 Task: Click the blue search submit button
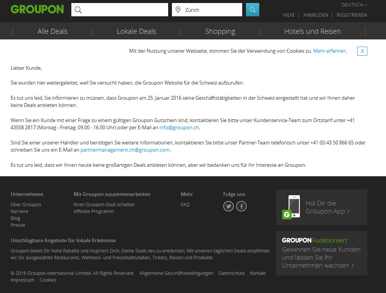coord(252,10)
